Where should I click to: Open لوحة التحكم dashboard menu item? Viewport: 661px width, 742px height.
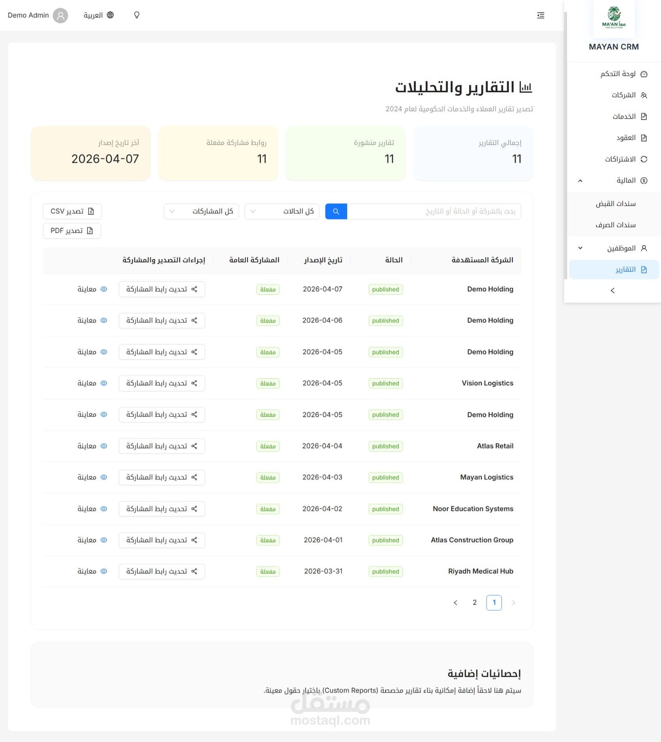point(614,74)
